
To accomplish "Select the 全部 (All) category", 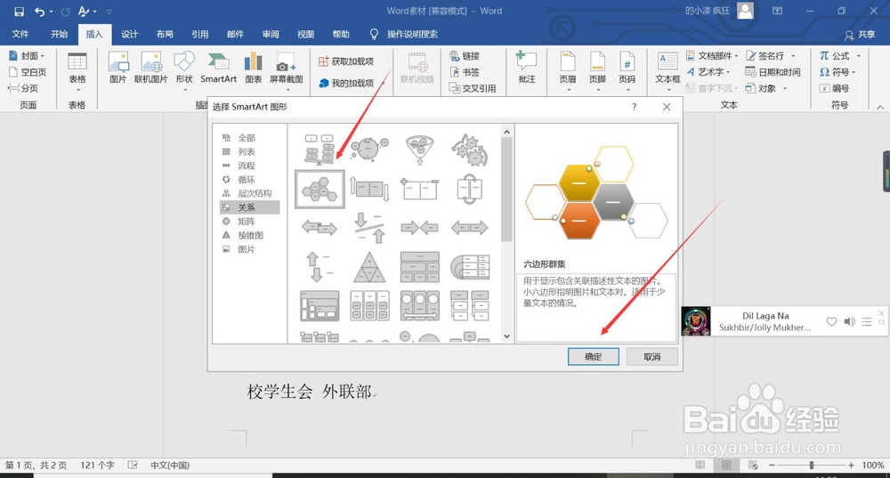I will [249, 138].
